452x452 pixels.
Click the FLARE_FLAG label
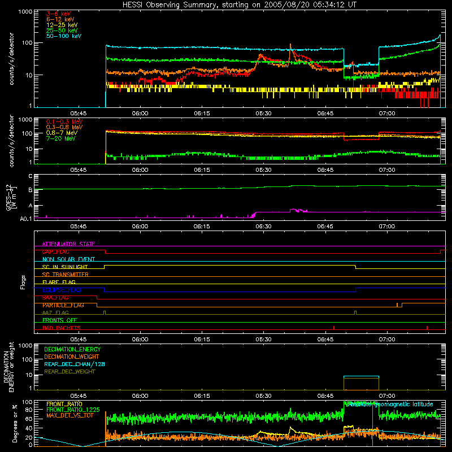(x=59, y=282)
